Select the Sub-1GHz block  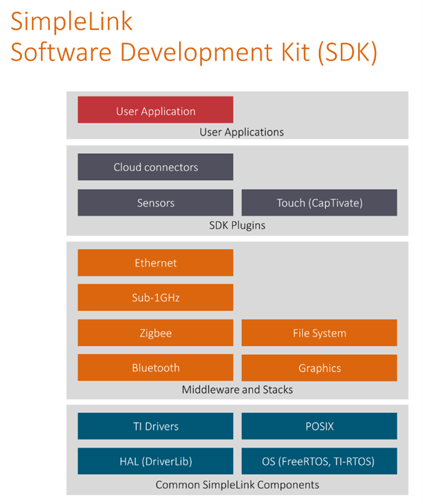155,297
